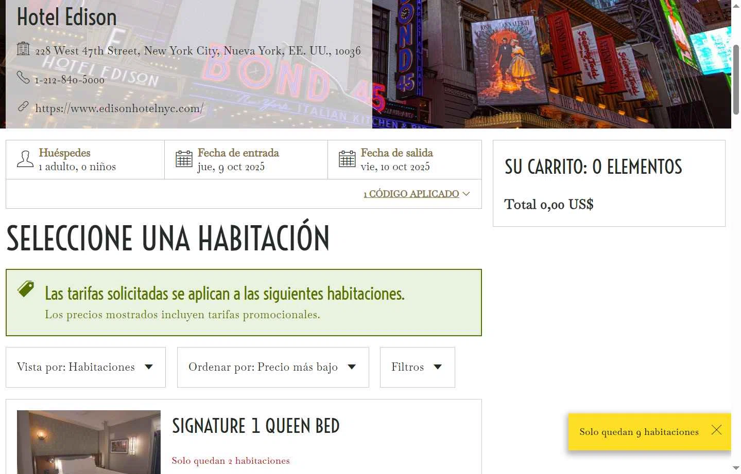Select the Signature 1 Queen Bed room title
Screen dimensions: 741x474
coord(256,426)
